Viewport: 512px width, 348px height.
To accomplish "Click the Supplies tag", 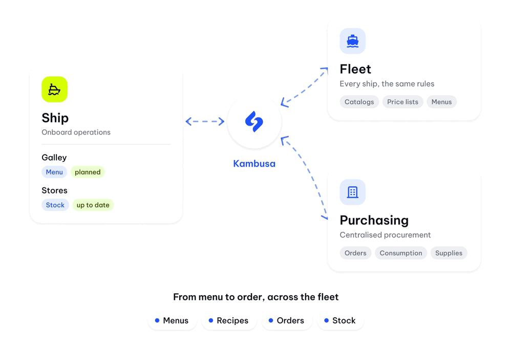I will pos(449,253).
